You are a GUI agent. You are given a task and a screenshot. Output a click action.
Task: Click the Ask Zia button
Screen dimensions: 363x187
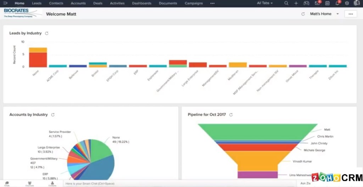[x=305, y=183]
